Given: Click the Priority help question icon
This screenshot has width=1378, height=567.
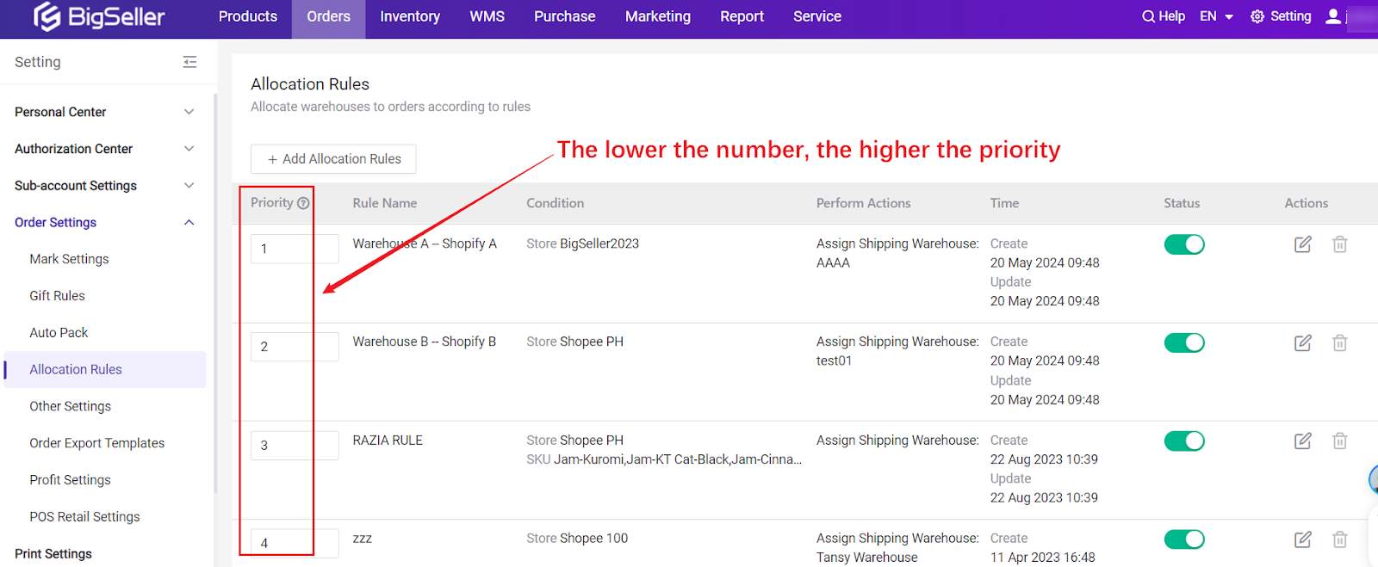Looking at the screenshot, I should (x=303, y=203).
